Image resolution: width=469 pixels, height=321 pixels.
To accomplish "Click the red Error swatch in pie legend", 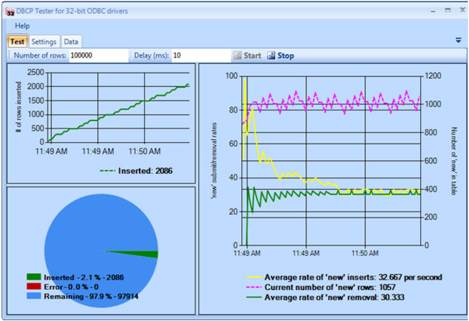I will pos(34,287).
